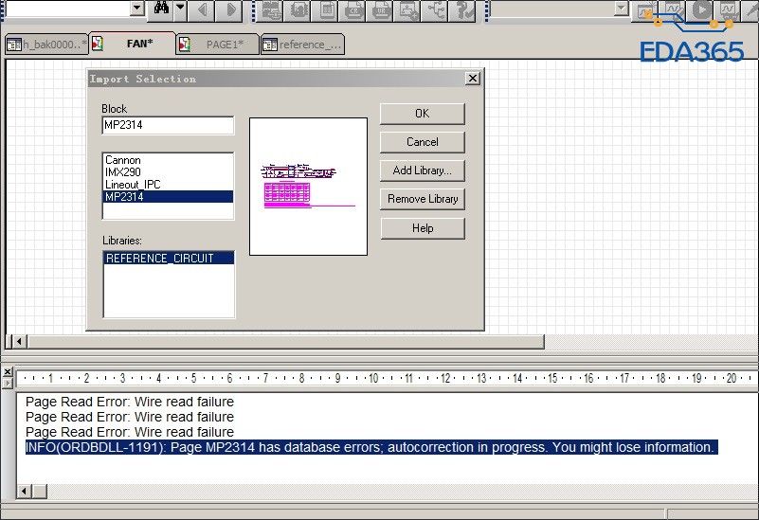Screen dimensions: 759x520
Task: Click the Back Annotate chip icon
Action: click(x=298, y=10)
